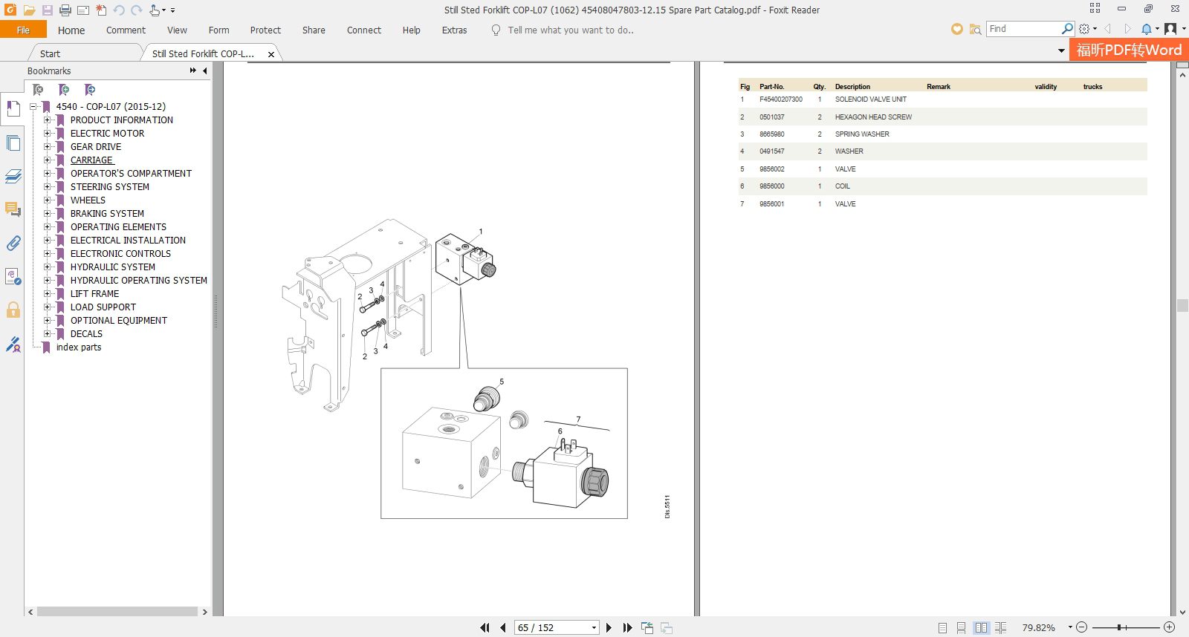Screen dimensions: 1189x637
Task: Switch to the Protect ribbon tab
Action: click(x=265, y=30)
